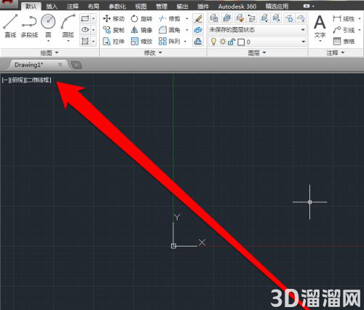
Task: Activate the Scale (缩放) tool
Action: [x=141, y=42]
